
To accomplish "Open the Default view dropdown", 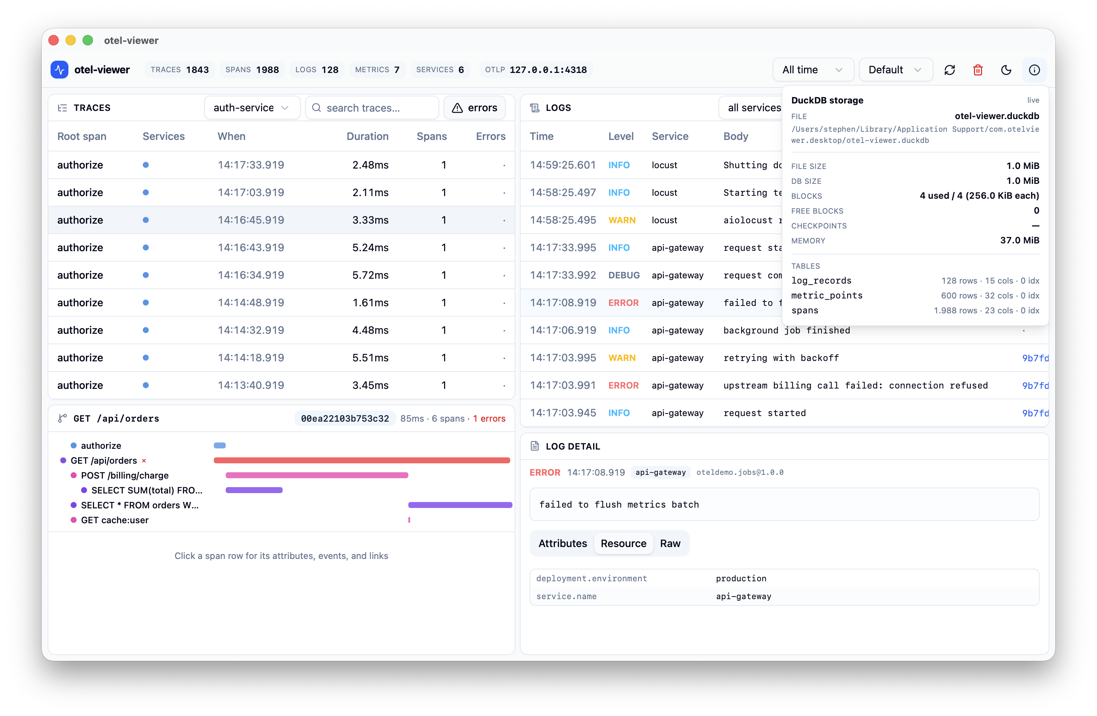I will point(895,70).
